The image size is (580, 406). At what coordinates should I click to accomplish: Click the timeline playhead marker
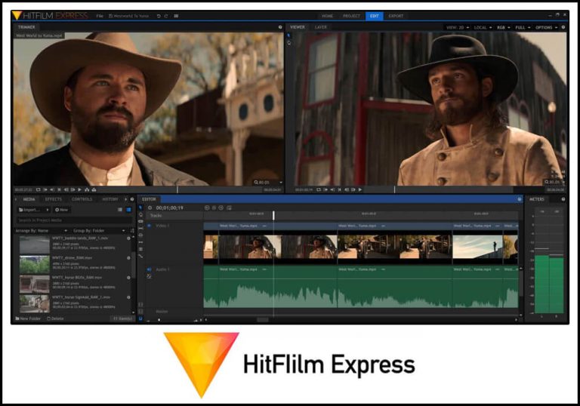(x=273, y=215)
